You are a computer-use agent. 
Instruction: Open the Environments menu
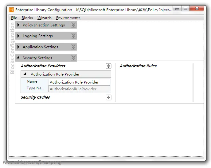[x=68, y=18]
